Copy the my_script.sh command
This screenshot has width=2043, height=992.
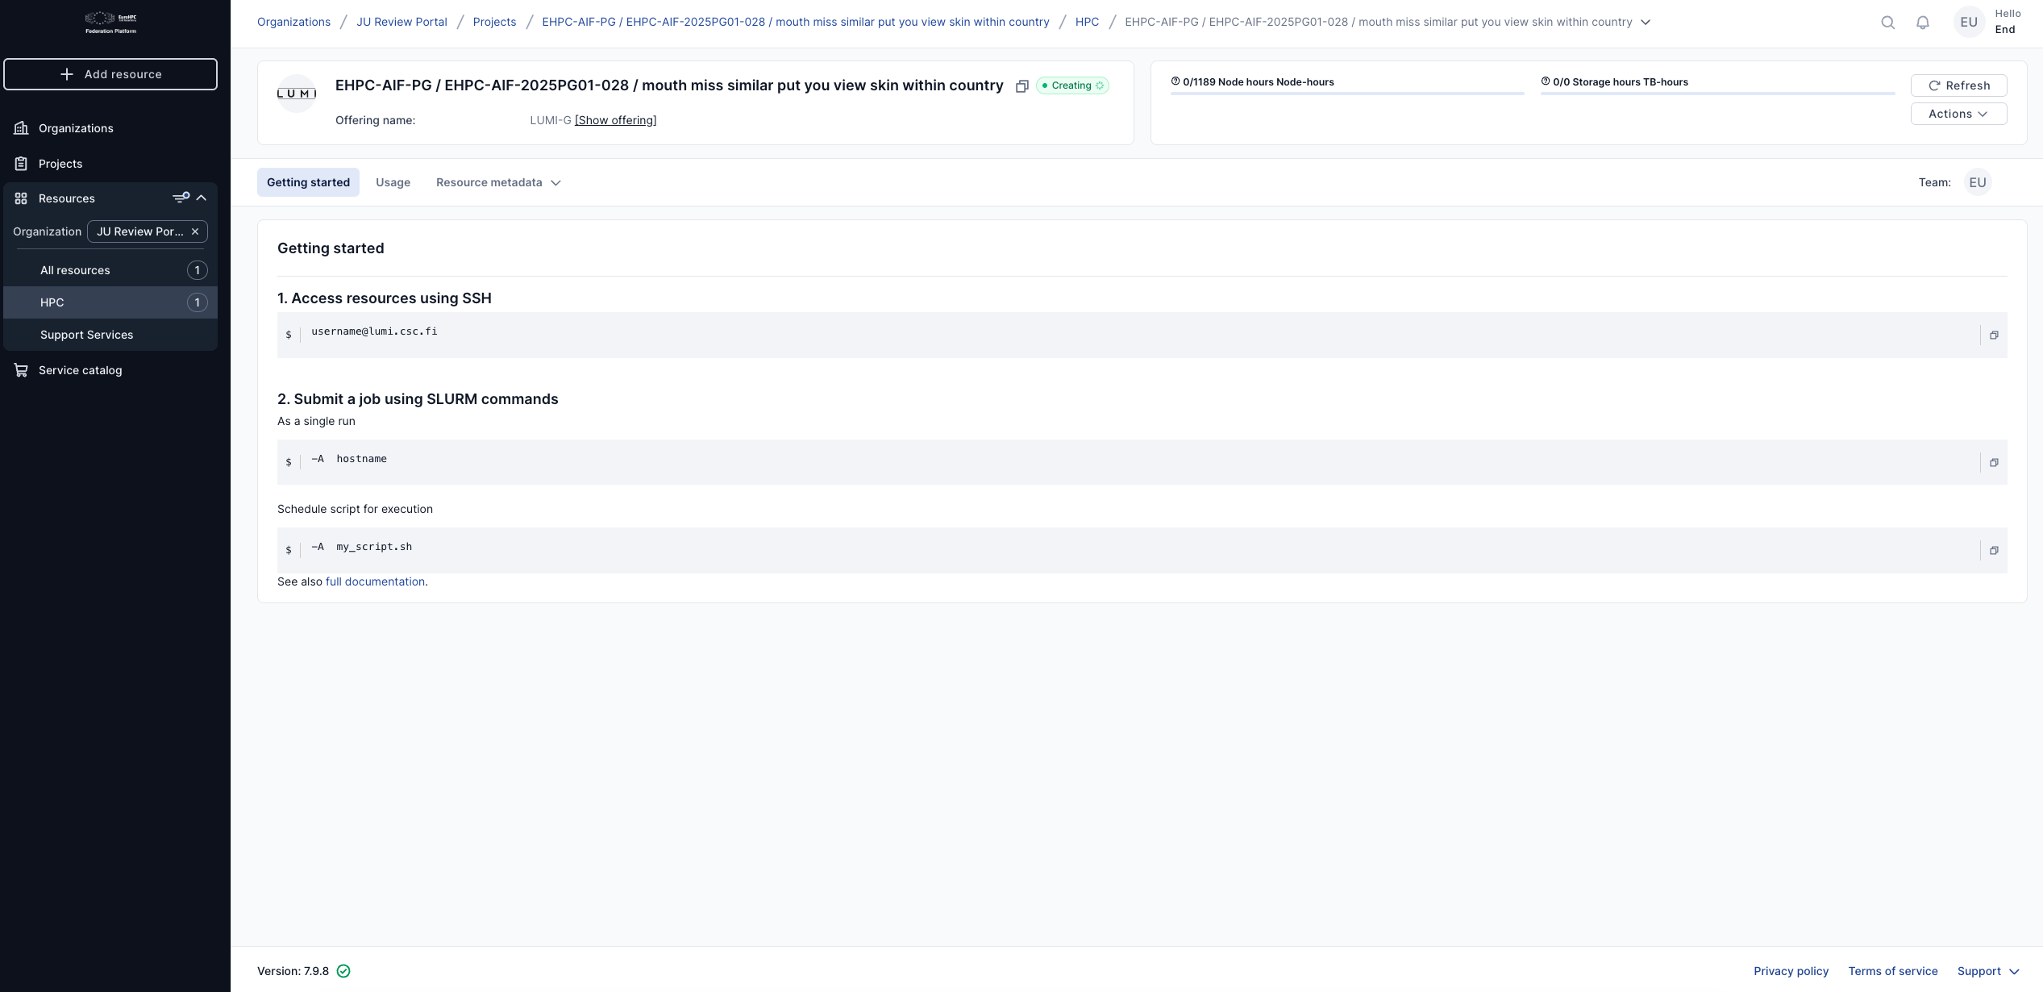point(1993,551)
